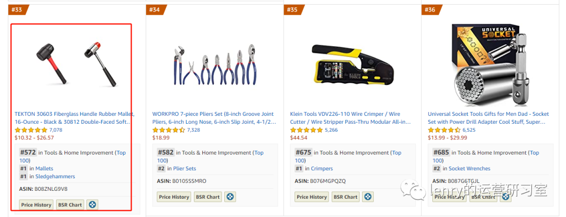Viewport: 566px width, 217px height.
Task: Show BSR Chart for TEKTON mallet
Action: coord(70,204)
